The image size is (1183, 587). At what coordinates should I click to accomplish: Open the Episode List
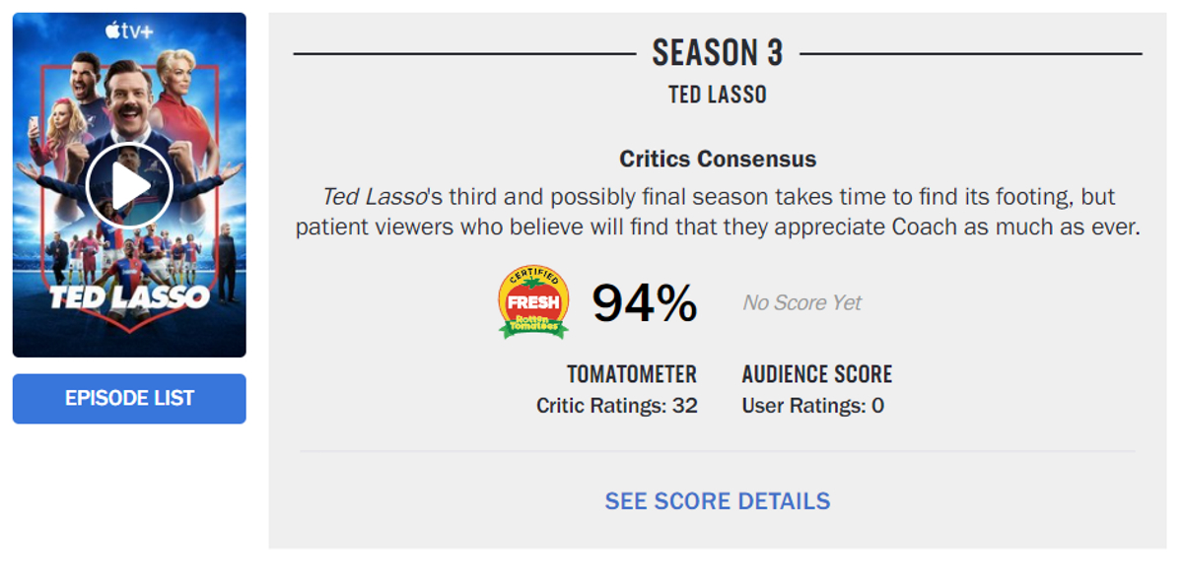[129, 399]
